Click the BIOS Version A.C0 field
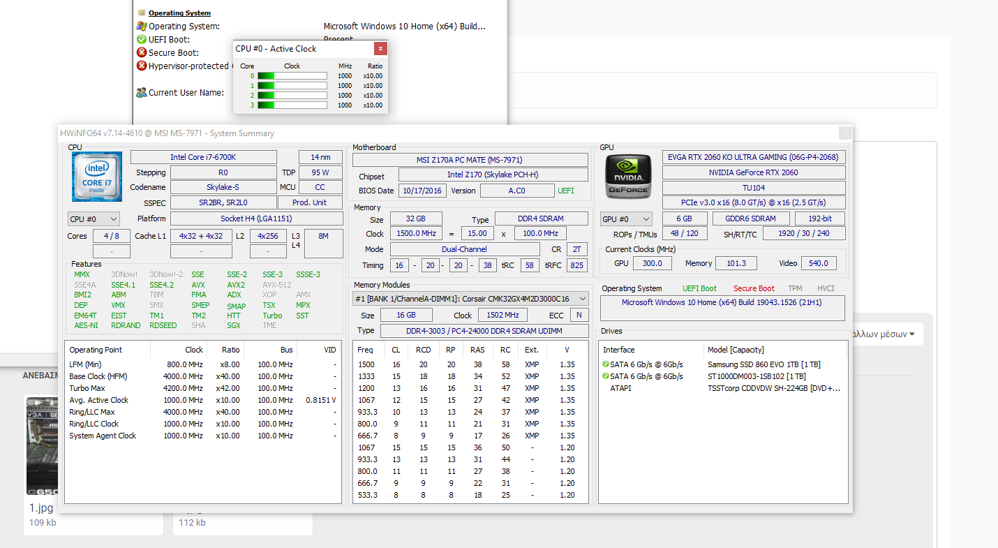Image resolution: width=998 pixels, height=548 pixels. pyautogui.click(x=516, y=191)
